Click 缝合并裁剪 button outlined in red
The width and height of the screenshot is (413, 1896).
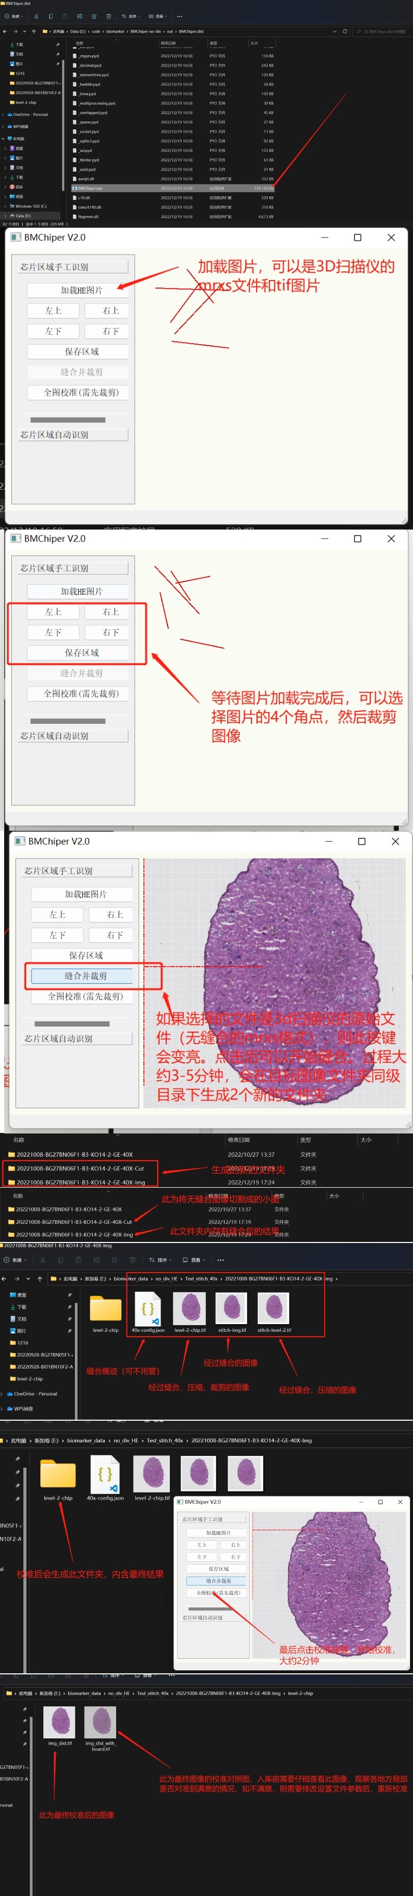[x=86, y=976]
